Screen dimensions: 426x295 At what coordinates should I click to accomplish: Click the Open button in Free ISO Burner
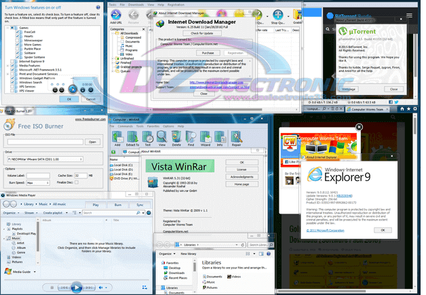pyautogui.click(x=92, y=142)
